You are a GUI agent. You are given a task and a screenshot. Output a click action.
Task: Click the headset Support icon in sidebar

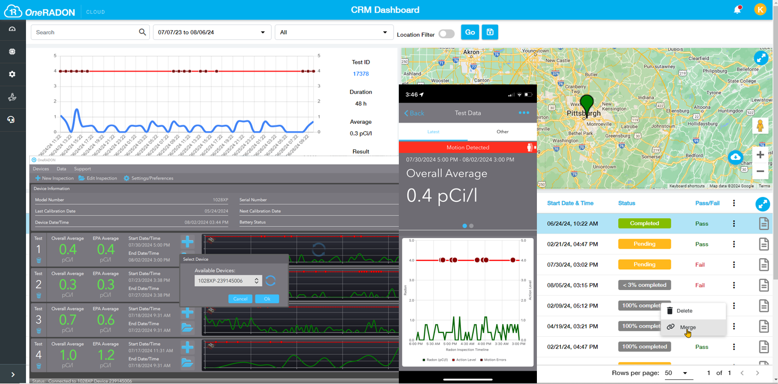coord(12,120)
